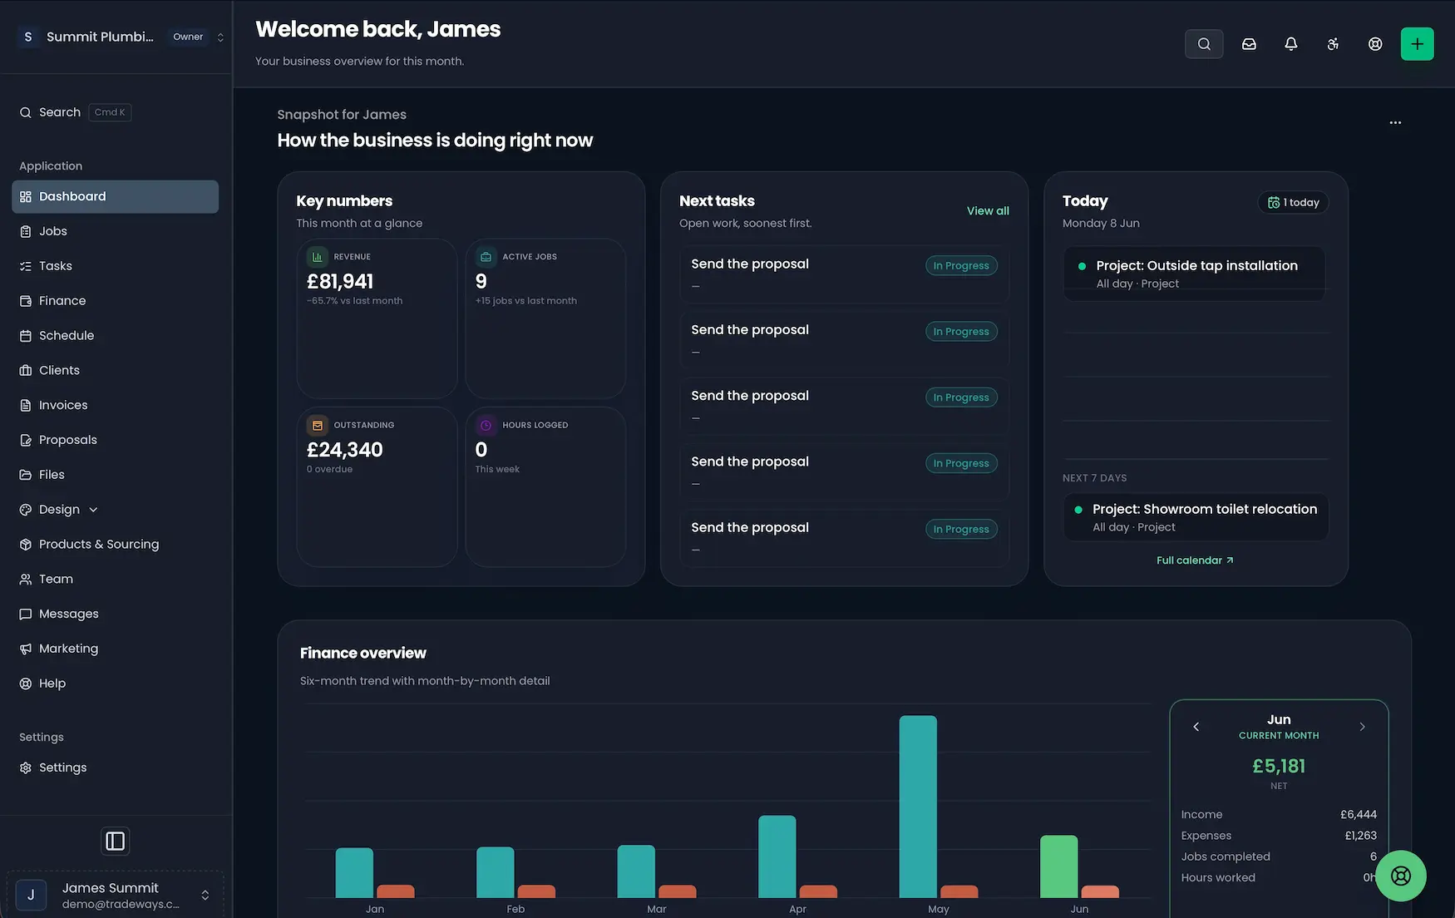The height and width of the screenshot is (918, 1455).
Task: Go to Invoices page
Action: (x=116, y=405)
